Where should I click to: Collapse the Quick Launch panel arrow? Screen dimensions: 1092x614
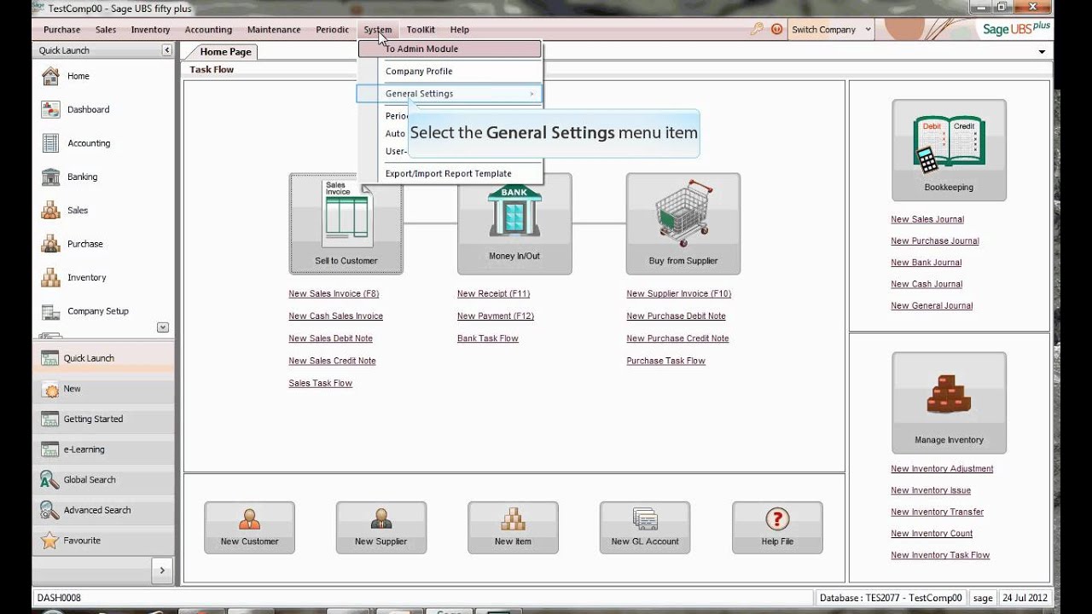(166, 50)
